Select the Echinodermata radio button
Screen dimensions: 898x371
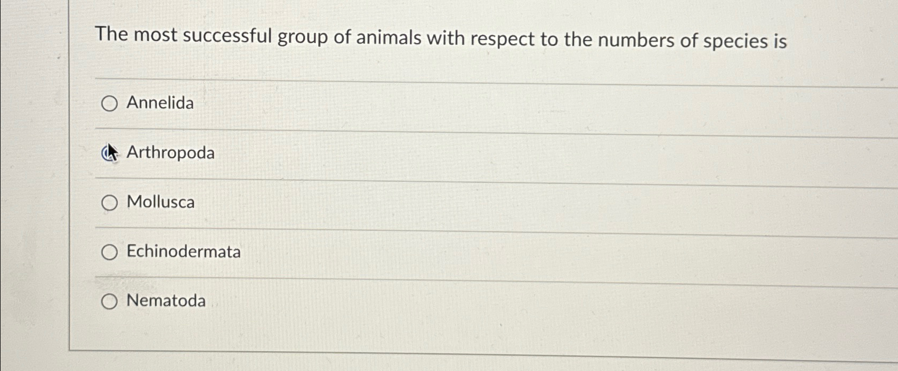pos(110,252)
